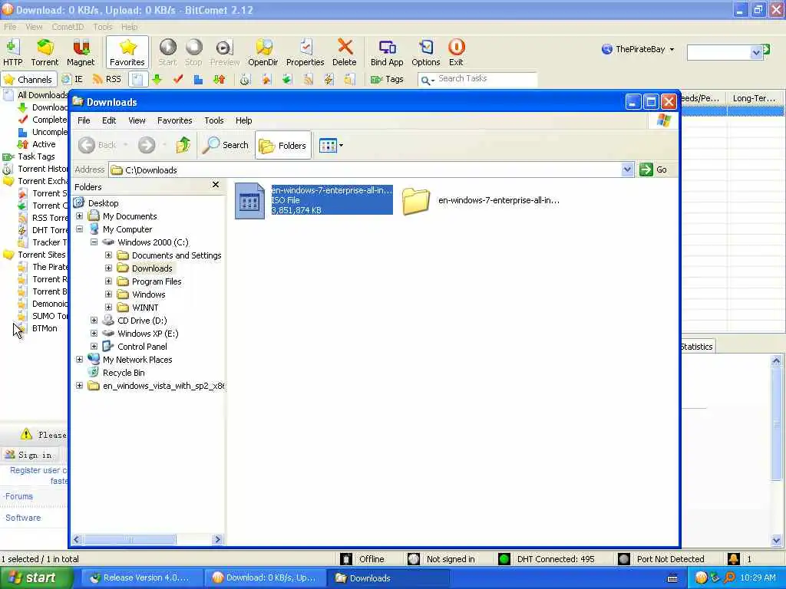
Task: Open the Address bar dropdown arrow
Action: click(626, 169)
